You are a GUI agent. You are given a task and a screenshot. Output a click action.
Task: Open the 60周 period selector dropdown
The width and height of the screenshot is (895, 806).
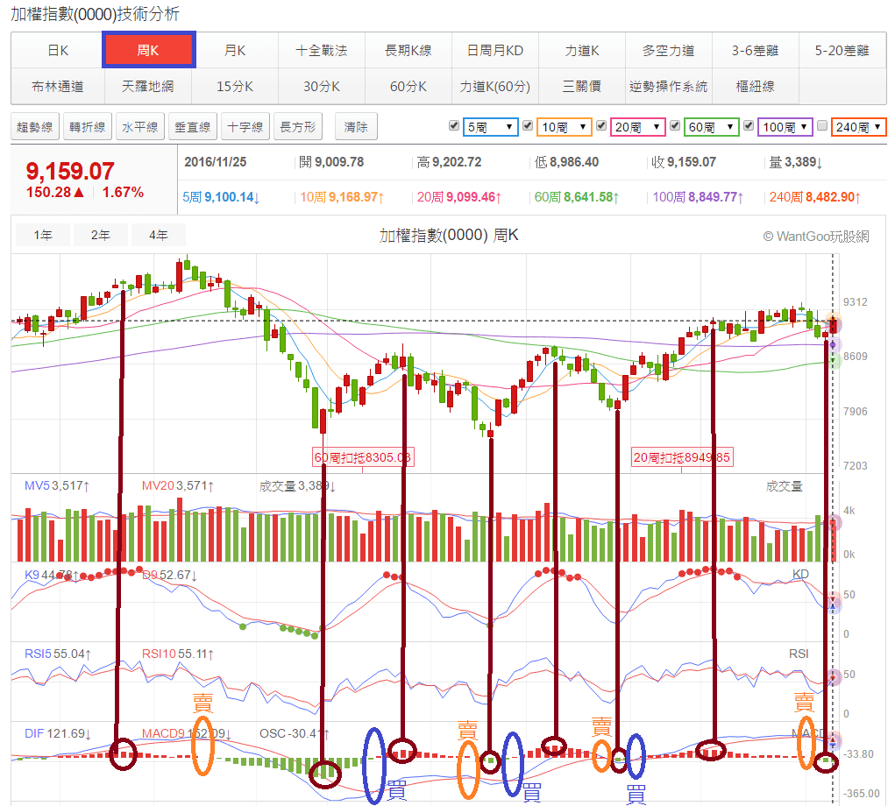709,127
